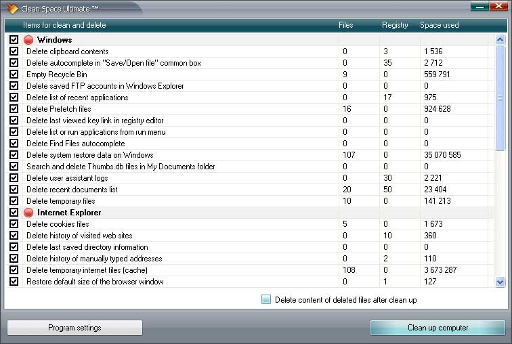Uncheck Delete cookies files
Screen dimensions: 512x344
click(x=14, y=224)
